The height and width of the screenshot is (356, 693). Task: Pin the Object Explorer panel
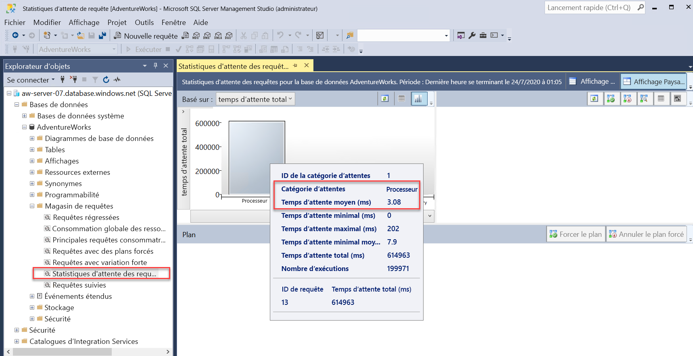155,66
